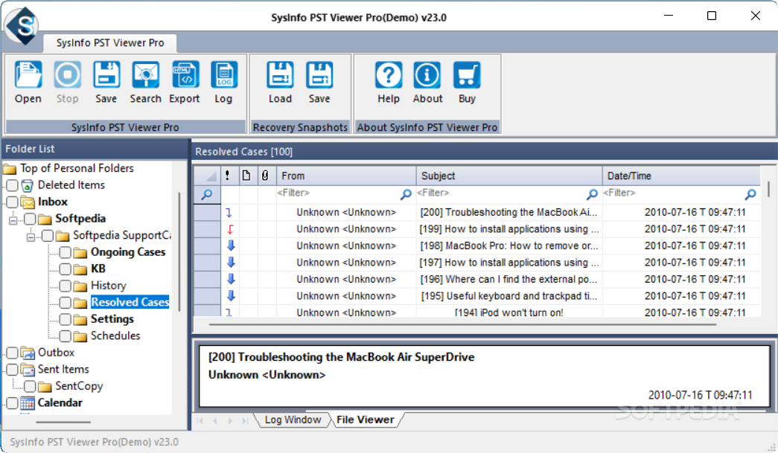Sort by importance column icon
Screen dimensions: 778x453
click(227, 176)
